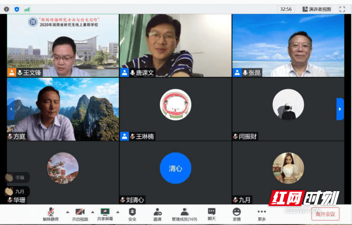Screen dimensions: 352x225
Task: Check the green network signal icon
Action: [27, 9]
